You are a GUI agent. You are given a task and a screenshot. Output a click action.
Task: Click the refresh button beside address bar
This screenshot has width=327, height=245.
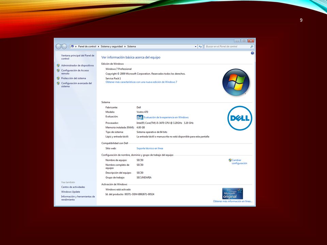click(x=200, y=47)
